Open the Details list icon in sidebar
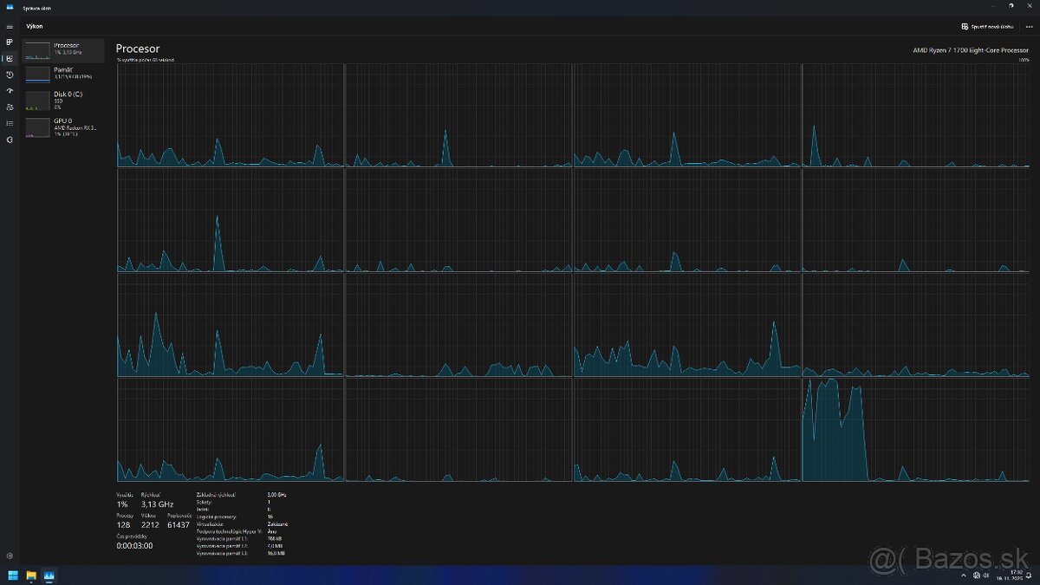Image resolution: width=1040 pixels, height=585 pixels. click(10, 123)
